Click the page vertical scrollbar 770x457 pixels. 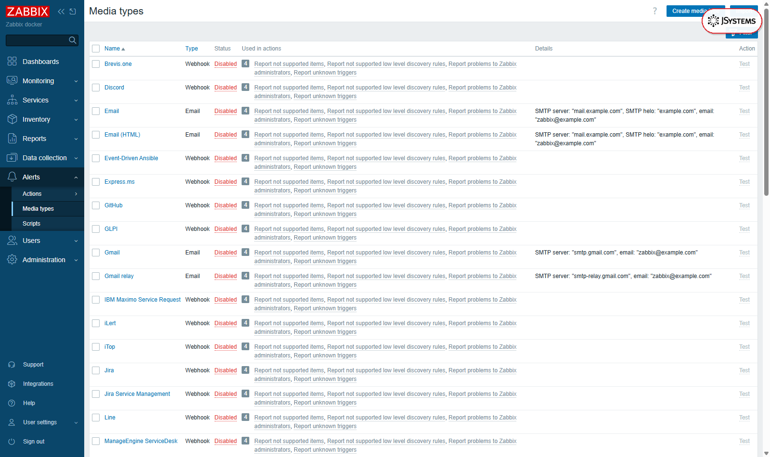point(766,101)
